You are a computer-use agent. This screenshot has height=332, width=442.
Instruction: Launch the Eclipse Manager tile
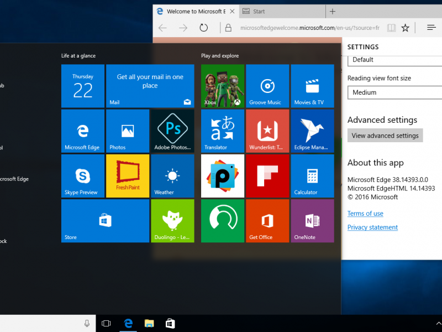(312, 131)
